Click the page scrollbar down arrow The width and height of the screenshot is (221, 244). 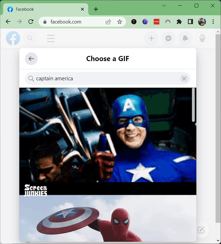coord(218,241)
